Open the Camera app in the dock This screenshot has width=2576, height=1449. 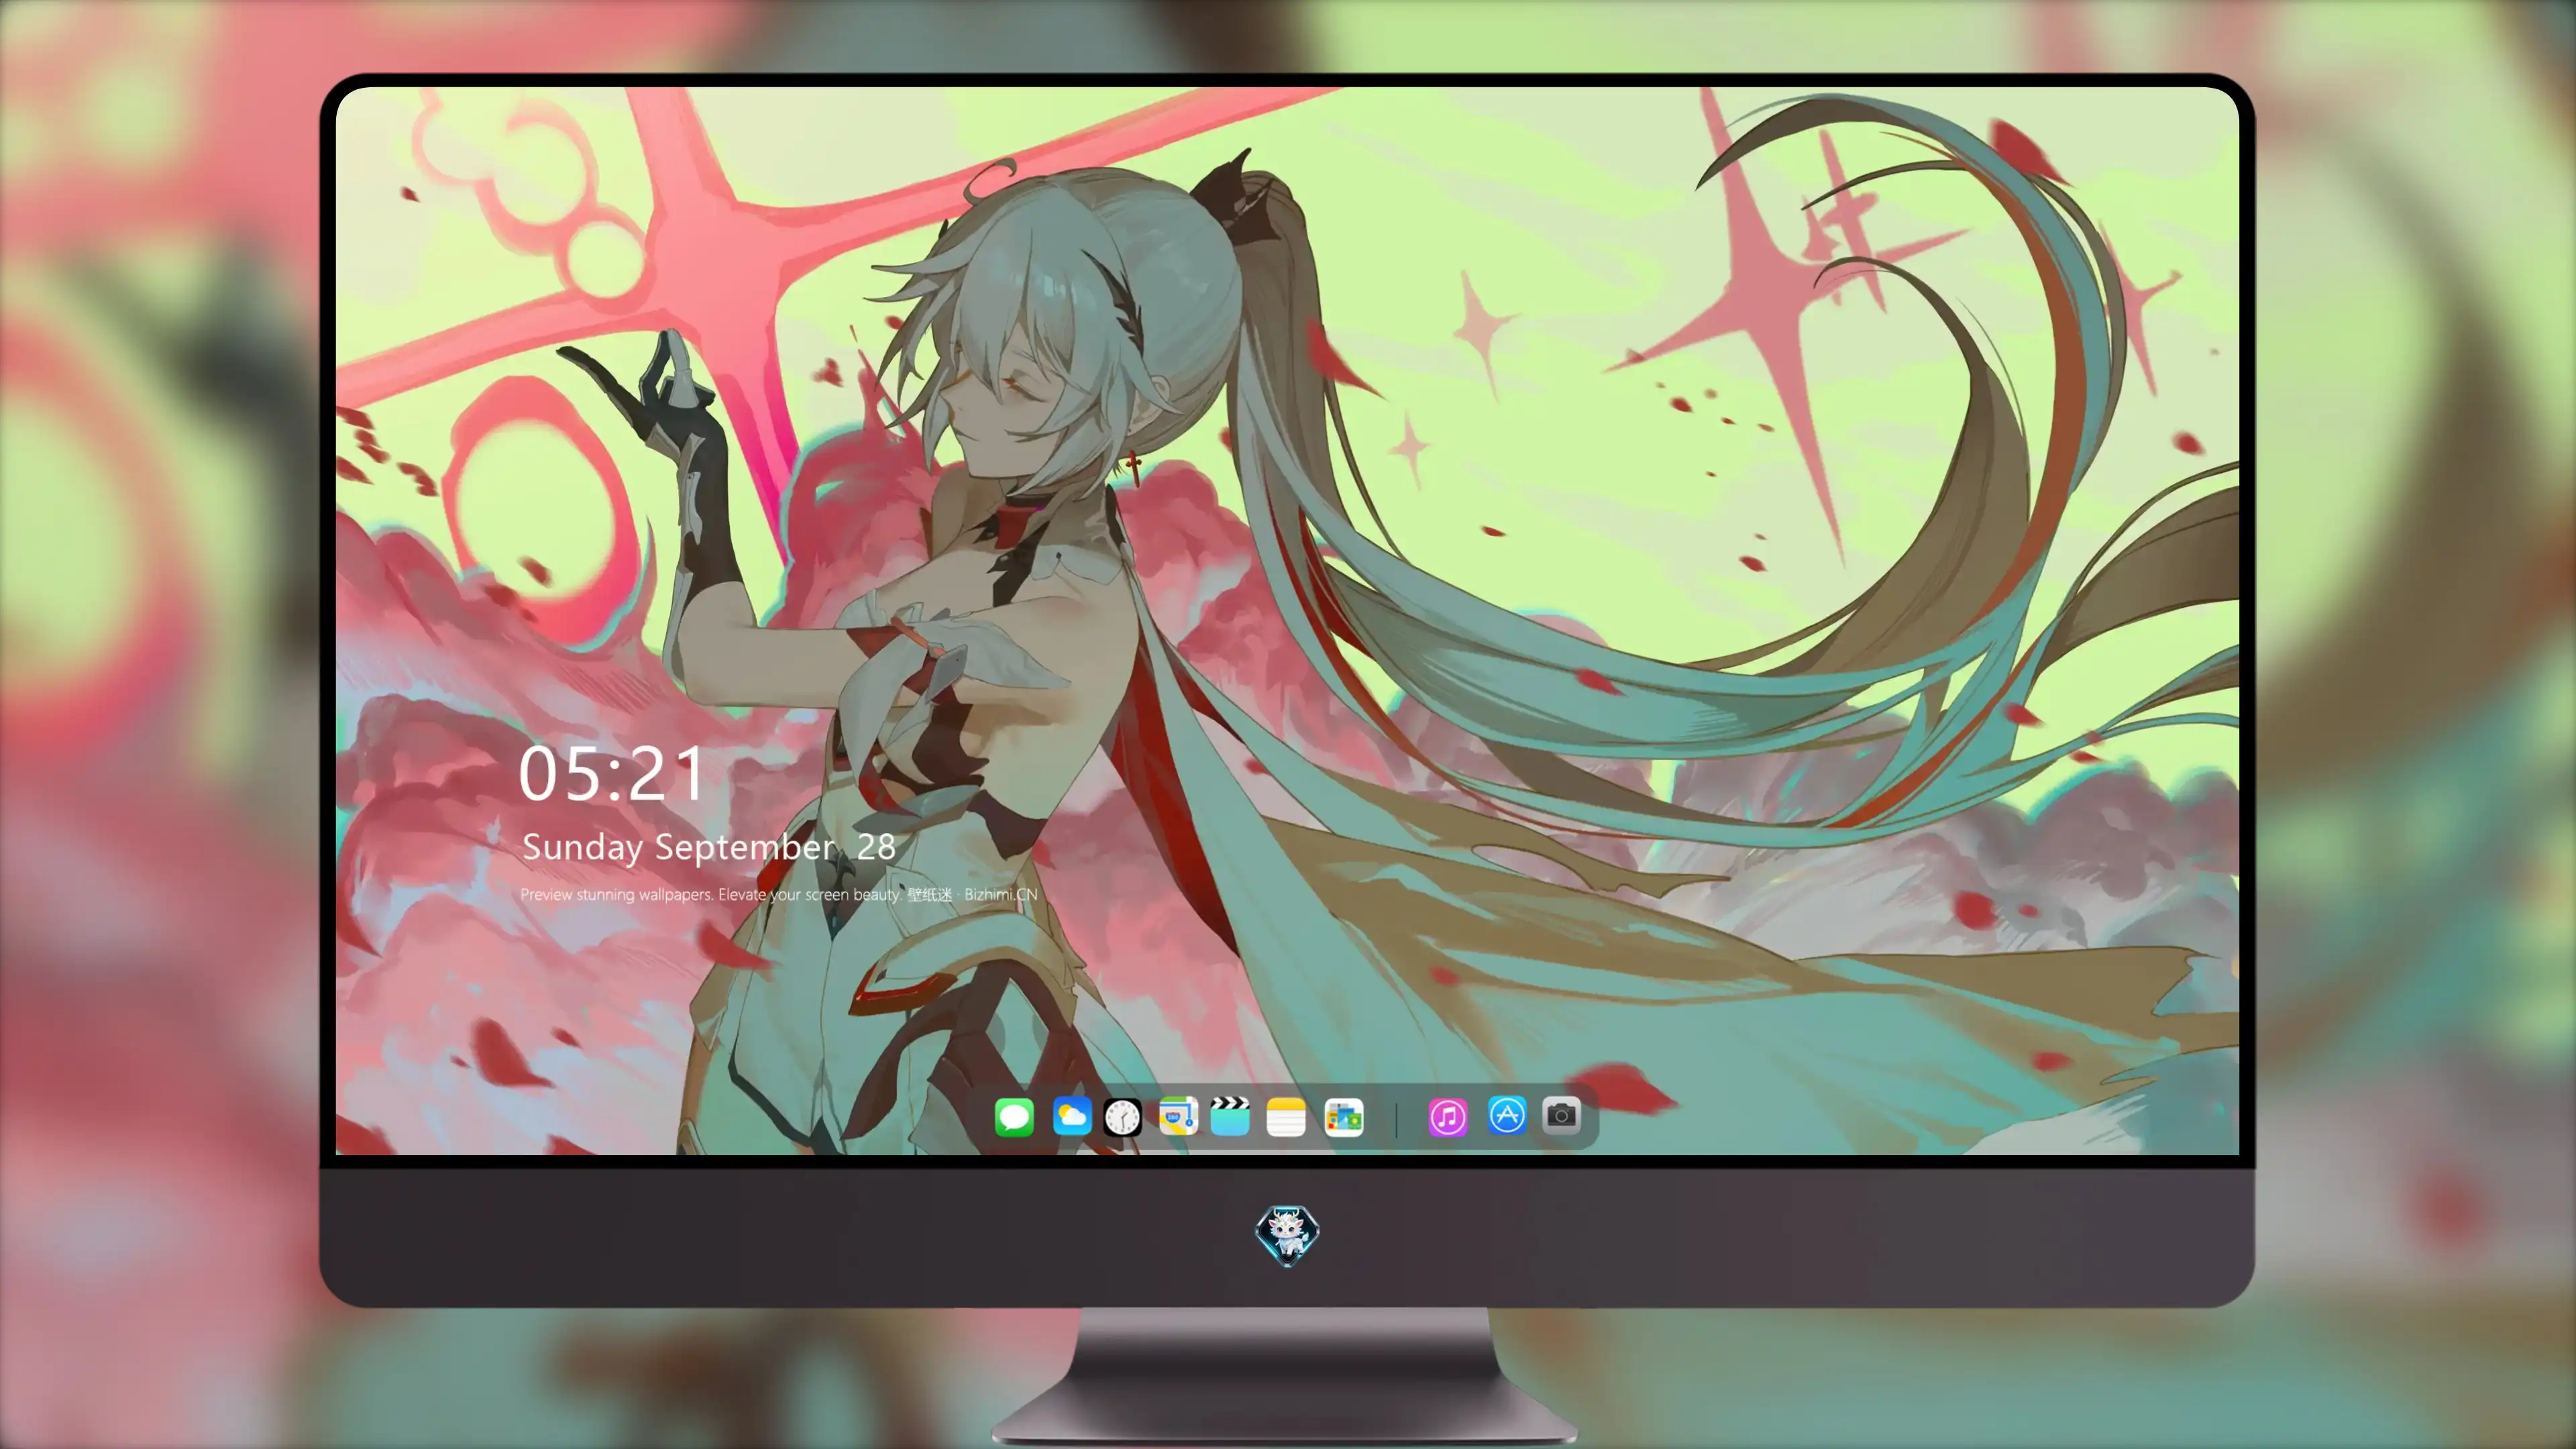coord(1561,1115)
